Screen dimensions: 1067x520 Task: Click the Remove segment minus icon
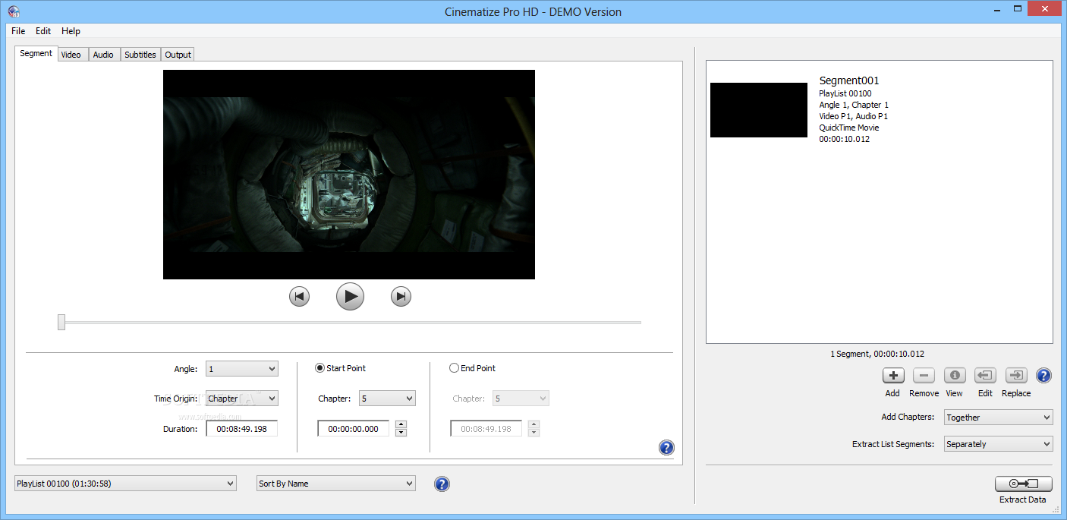tap(924, 375)
